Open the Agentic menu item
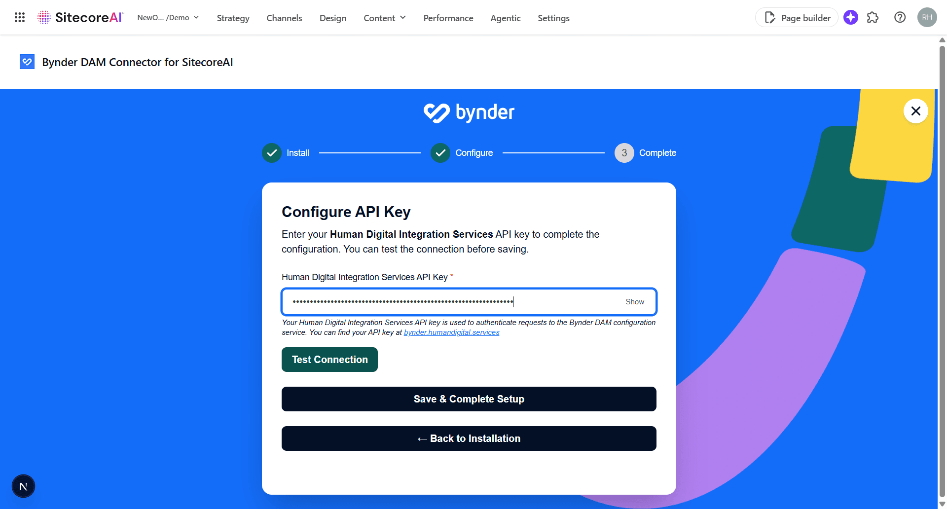Viewport: 947px width, 509px height. tap(505, 18)
